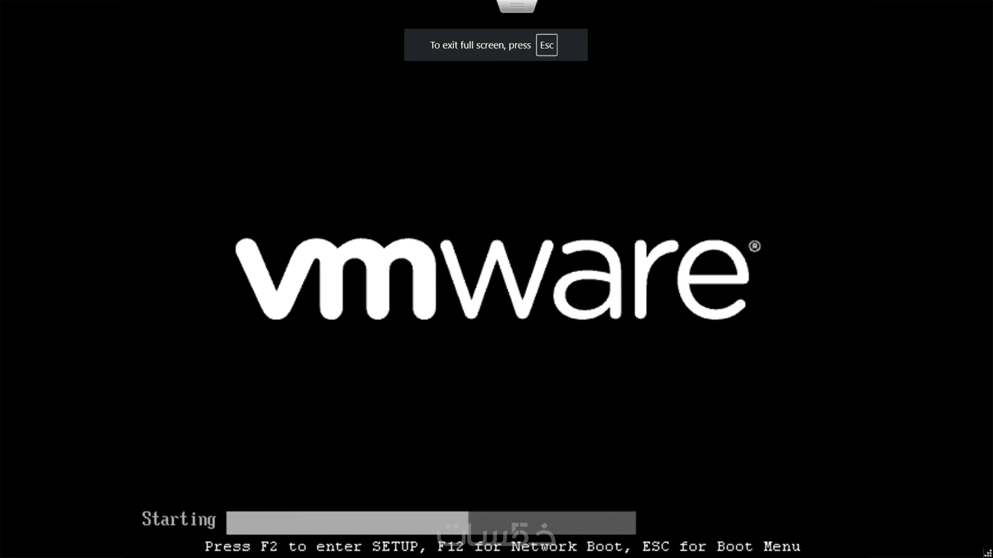
Task: Click the letter 'e' ending VMware logo
Action: [714, 280]
